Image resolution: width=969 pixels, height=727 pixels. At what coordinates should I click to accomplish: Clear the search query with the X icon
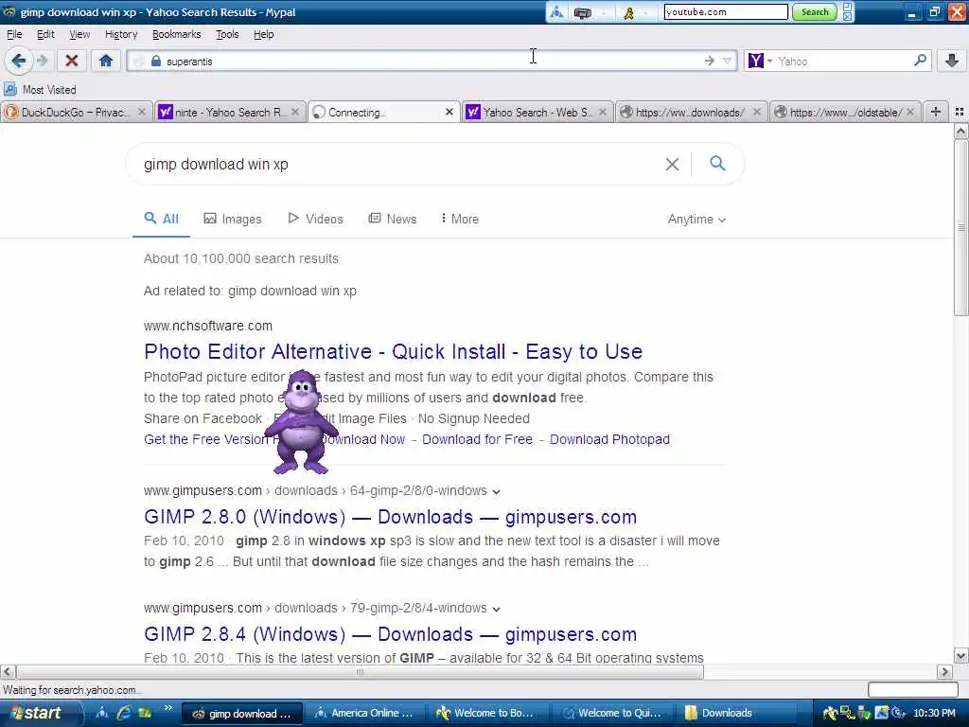(672, 164)
